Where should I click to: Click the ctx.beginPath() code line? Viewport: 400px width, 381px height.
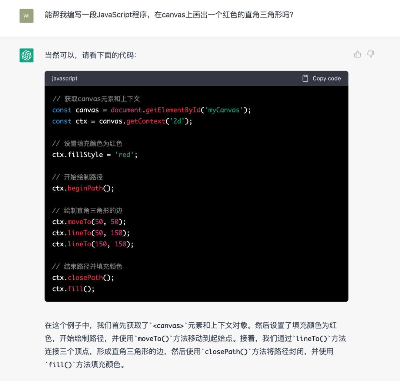click(x=83, y=188)
